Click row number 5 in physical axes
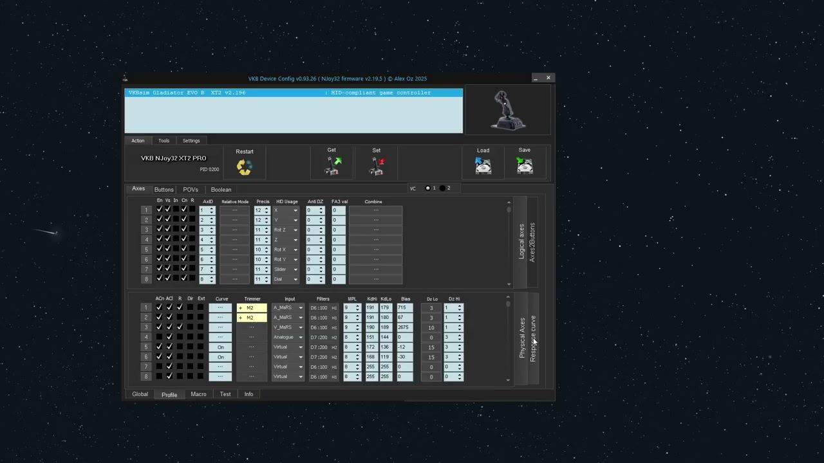The width and height of the screenshot is (824, 463). (147, 347)
